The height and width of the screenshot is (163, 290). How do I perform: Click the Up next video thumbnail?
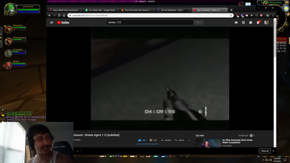[208, 143]
